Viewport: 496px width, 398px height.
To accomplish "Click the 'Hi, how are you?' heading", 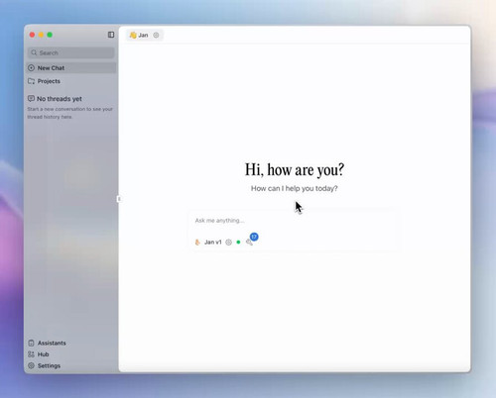I will [x=295, y=169].
